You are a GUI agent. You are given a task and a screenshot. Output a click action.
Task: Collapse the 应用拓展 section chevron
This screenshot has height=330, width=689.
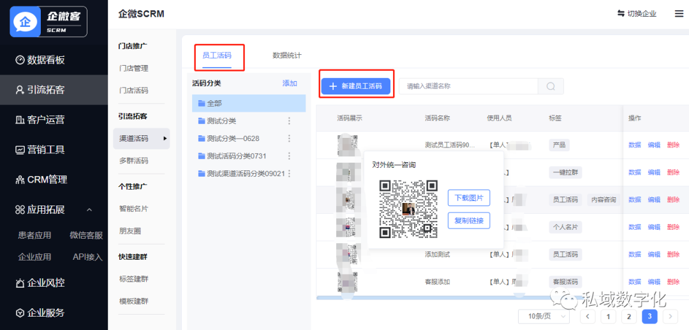(x=89, y=209)
